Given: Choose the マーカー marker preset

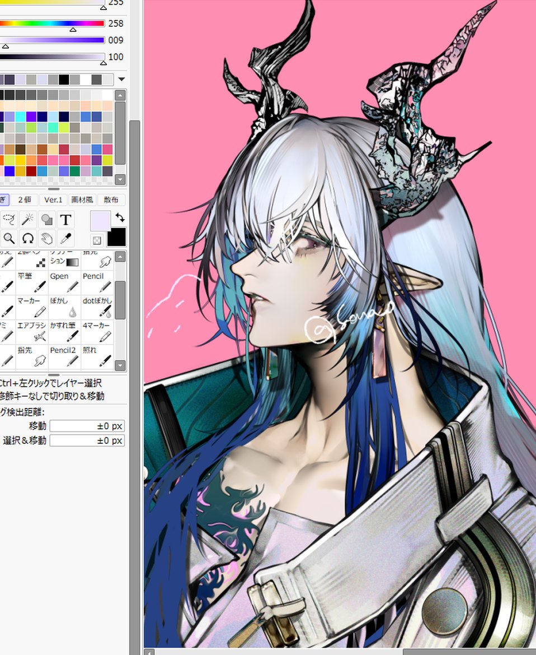Looking at the screenshot, I should [x=32, y=307].
